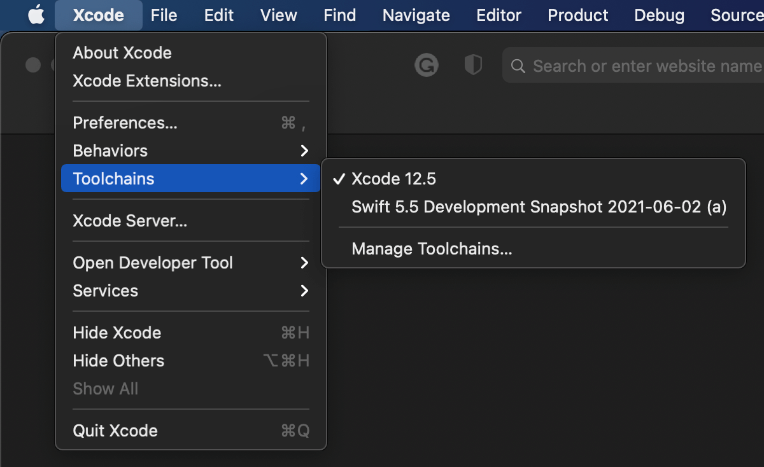Select About Xcode
Screen dimensions: 764x467
coord(122,53)
